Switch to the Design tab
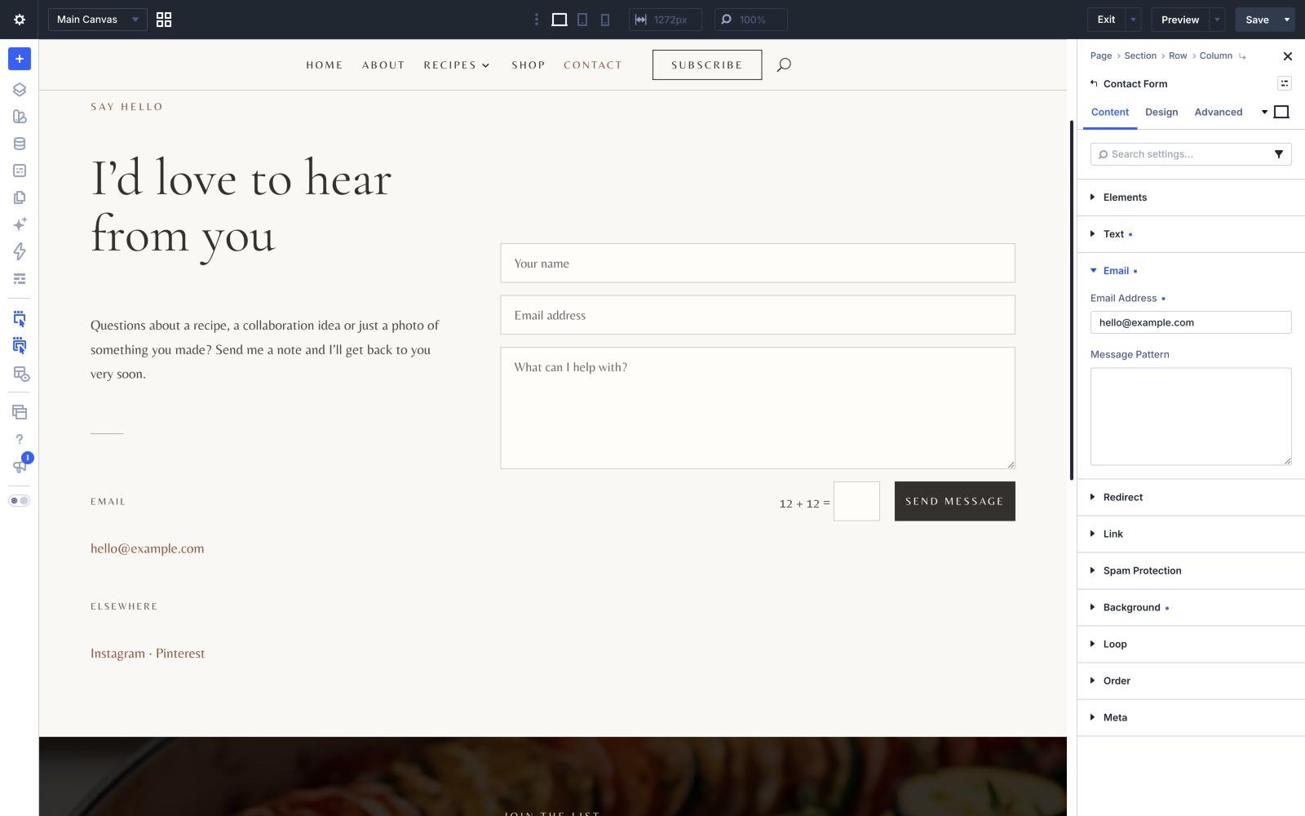 click(x=1161, y=113)
